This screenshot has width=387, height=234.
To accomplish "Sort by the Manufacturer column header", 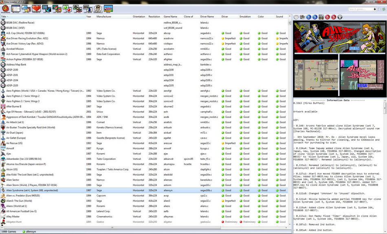I will point(114,17).
